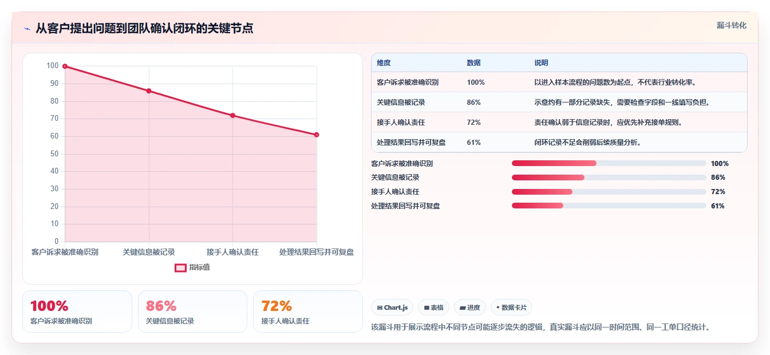The image size is (770, 355).
Task: Click the page title 从客户提出问题到团队确认闭环的关键节点
Action: (x=144, y=28)
